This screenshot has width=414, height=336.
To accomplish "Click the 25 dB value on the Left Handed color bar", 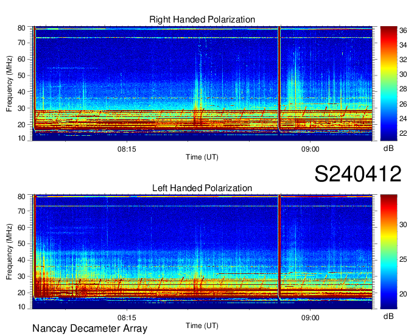I will (403, 259).
